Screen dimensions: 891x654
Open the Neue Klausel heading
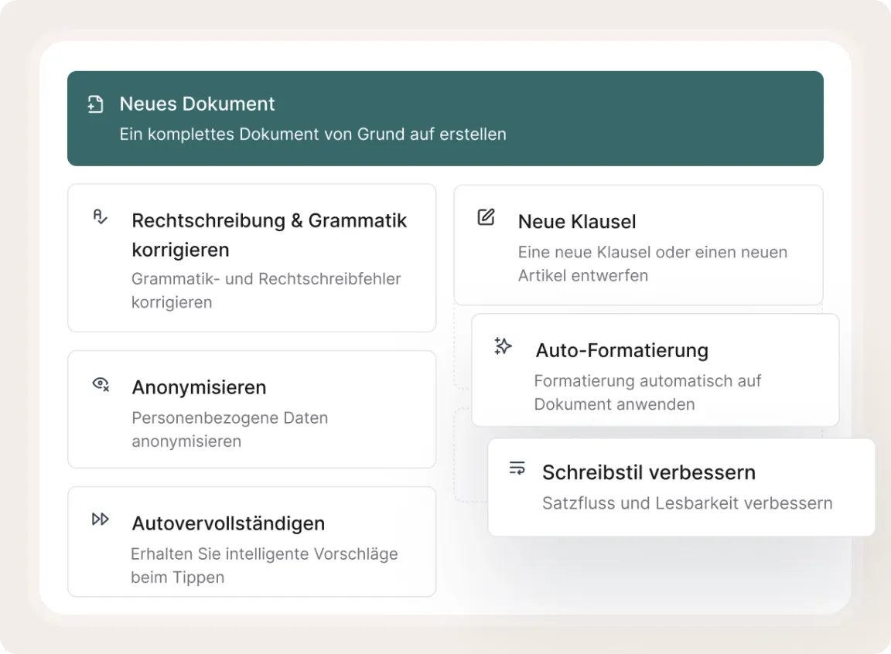pos(577,222)
